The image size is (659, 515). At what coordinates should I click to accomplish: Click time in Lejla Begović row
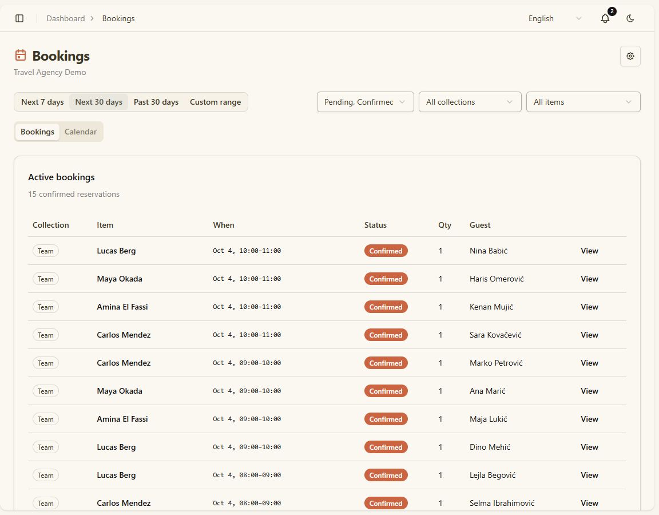247,475
